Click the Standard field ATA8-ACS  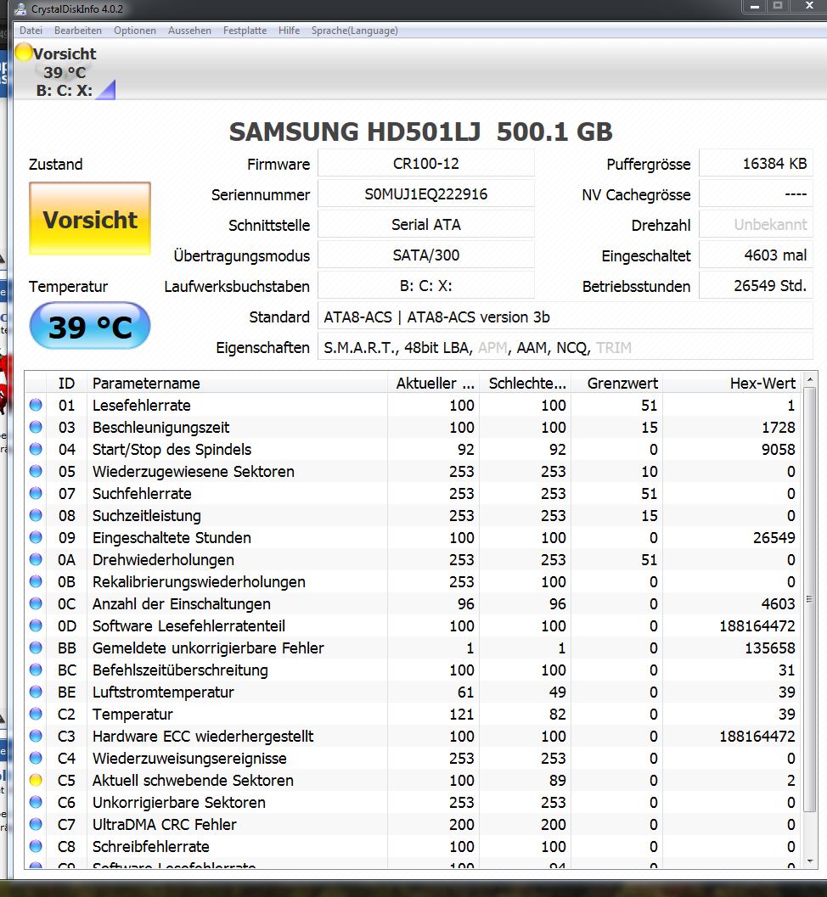pos(565,317)
